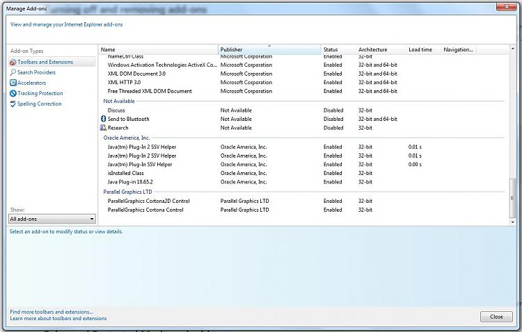Open the Show add-ons dropdown
Image resolution: width=522 pixels, height=332 pixels.
point(52,219)
